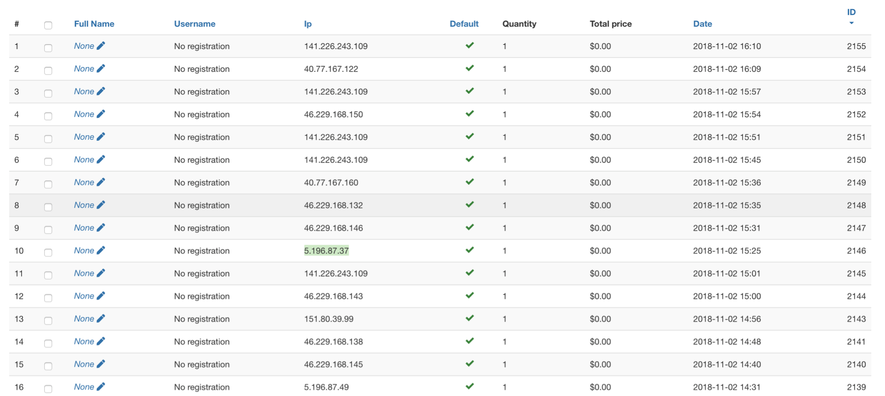This screenshot has height=396, width=885.
Task: Open the None name link in row 15
Action: [x=84, y=364]
